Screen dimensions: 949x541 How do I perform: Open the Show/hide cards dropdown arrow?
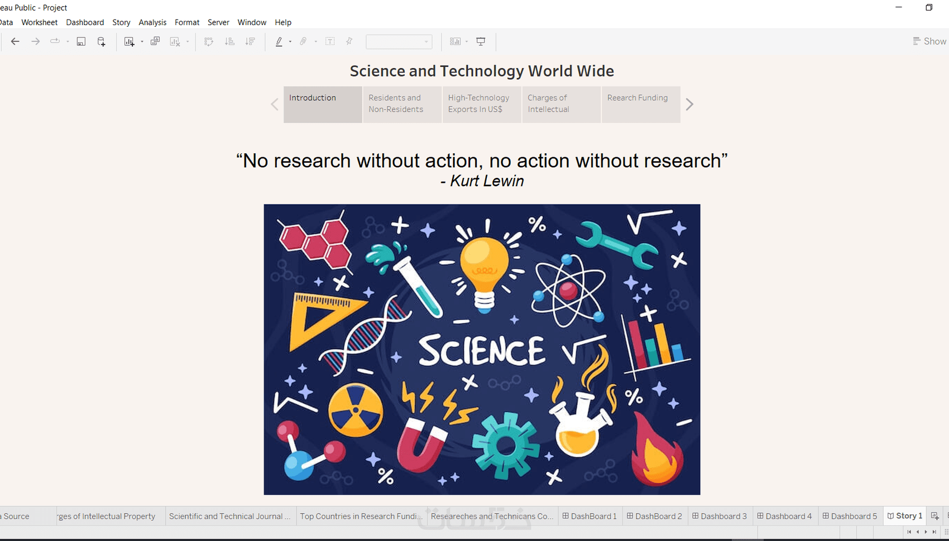tap(467, 41)
